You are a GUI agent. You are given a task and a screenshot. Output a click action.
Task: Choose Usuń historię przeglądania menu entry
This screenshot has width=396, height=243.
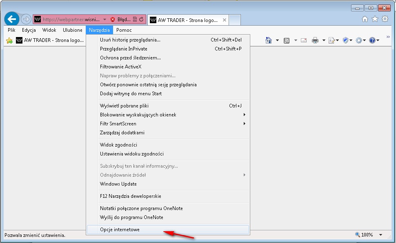(x=130, y=40)
